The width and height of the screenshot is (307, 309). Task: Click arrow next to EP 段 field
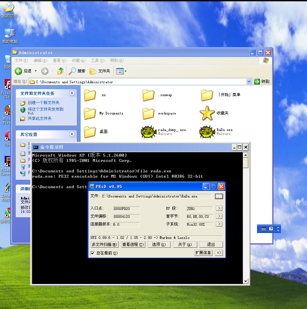point(219,208)
